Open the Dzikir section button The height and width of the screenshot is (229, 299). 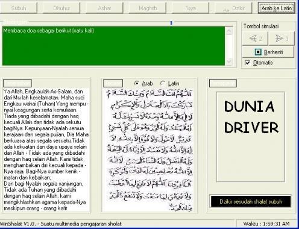(x=233, y=8)
